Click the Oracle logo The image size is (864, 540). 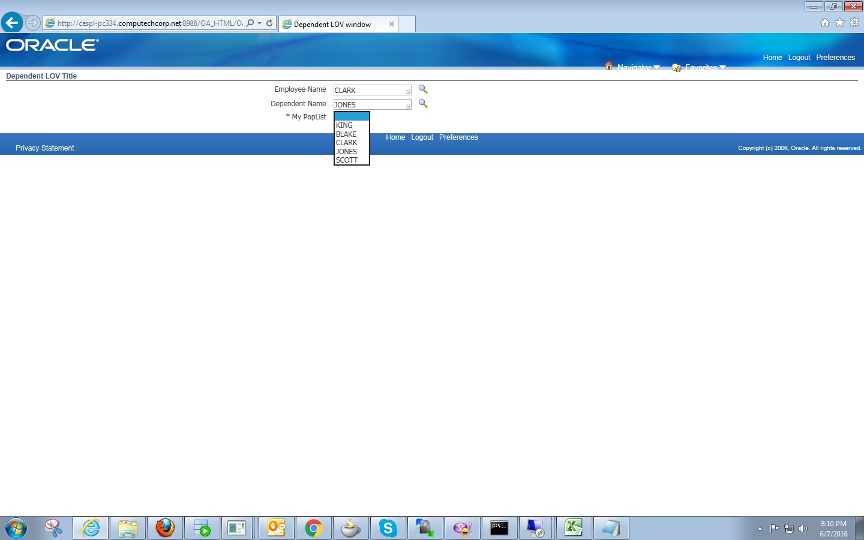pyautogui.click(x=51, y=44)
